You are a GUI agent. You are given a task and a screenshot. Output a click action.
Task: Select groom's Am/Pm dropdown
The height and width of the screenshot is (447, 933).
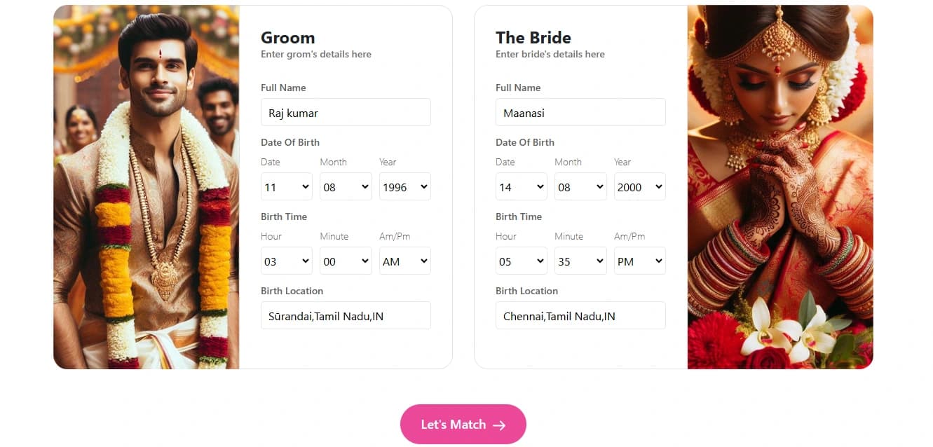tap(404, 261)
